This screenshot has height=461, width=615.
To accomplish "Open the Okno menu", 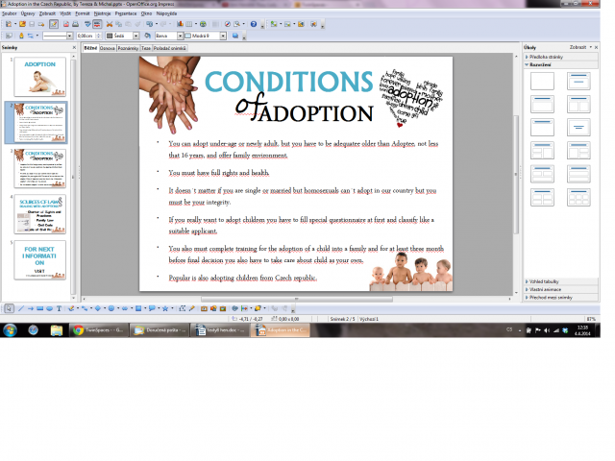I will (x=146, y=13).
